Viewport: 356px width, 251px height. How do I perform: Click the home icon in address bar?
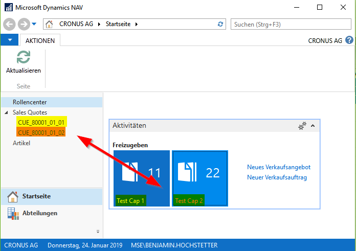[49, 24]
